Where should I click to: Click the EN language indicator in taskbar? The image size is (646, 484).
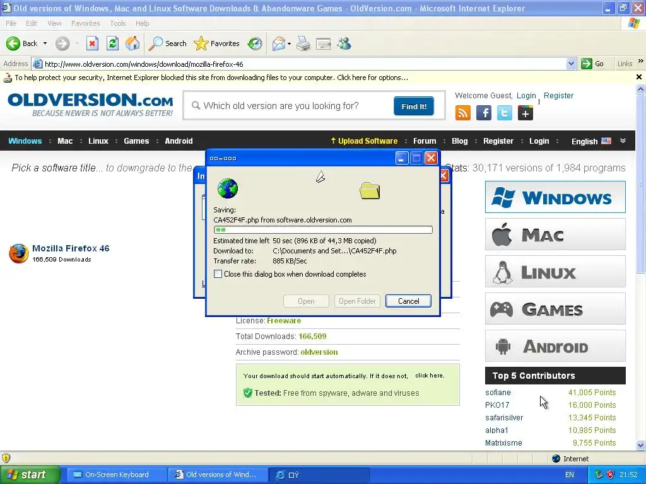[x=570, y=475]
